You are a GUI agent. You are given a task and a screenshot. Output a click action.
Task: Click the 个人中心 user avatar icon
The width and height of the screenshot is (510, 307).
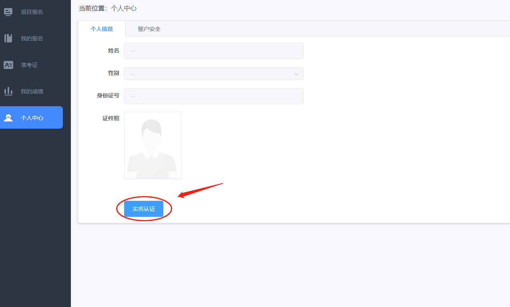tap(8, 118)
